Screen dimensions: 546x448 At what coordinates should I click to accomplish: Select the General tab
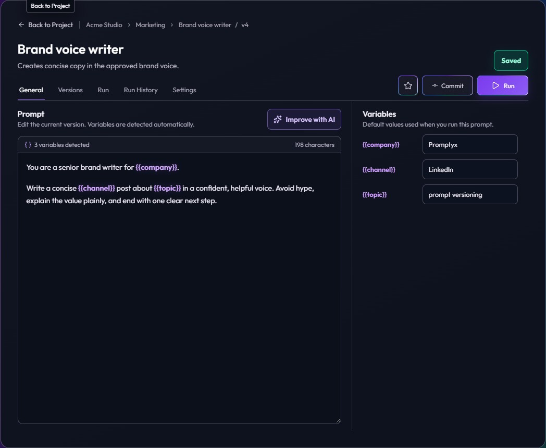click(31, 90)
